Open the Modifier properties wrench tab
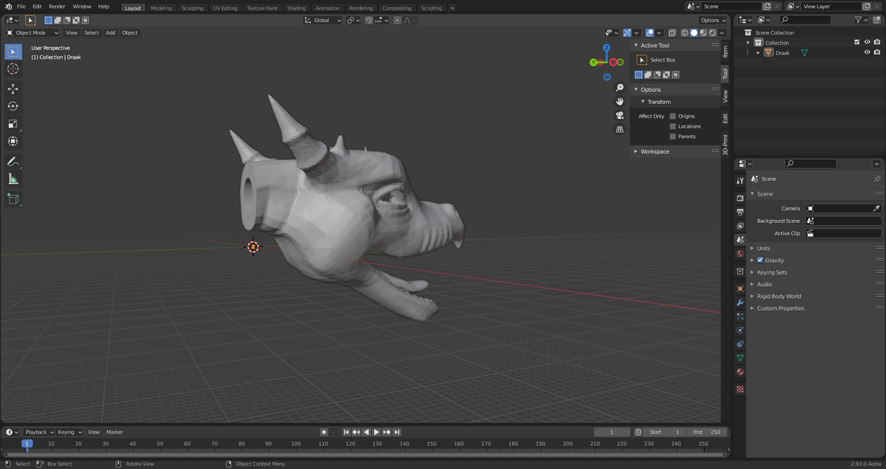The width and height of the screenshot is (886, 469). [x=740, y=302]
